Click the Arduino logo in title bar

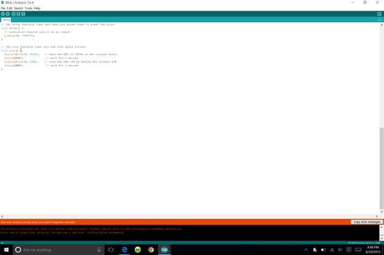[x=2, y=2]
